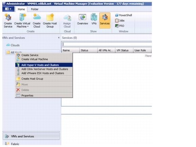Select the Clouds tree node
The height and width of the screenshot is (147, 196).
coord(13,45)
